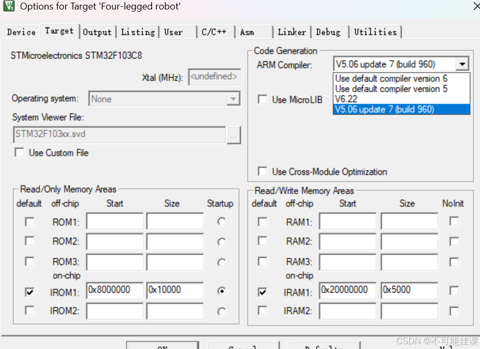Click the STMicroelectronics STM32F103C8 device label
Screen dimensions: 480x349
(x=76, y=56)
